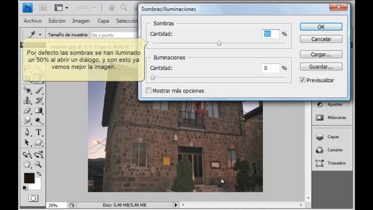This screenshot has width=373, height=210.
Task: Open the Capa menu
Action: pyautogui.click(x=103, y=21)
